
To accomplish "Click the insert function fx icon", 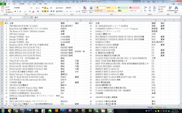I will tap(32, 17).
